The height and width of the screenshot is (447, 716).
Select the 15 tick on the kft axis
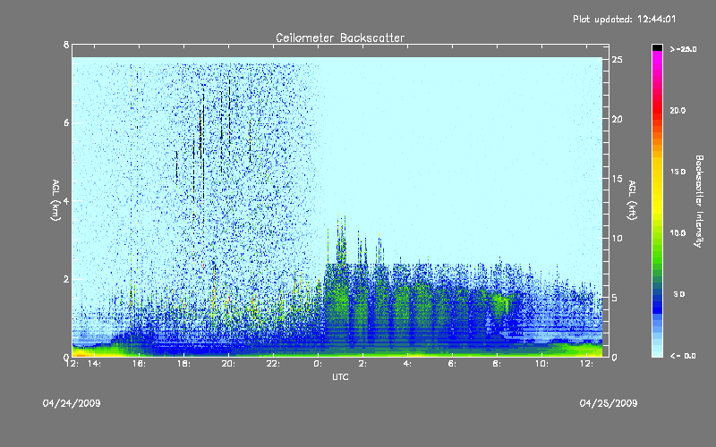coord(618,179)
